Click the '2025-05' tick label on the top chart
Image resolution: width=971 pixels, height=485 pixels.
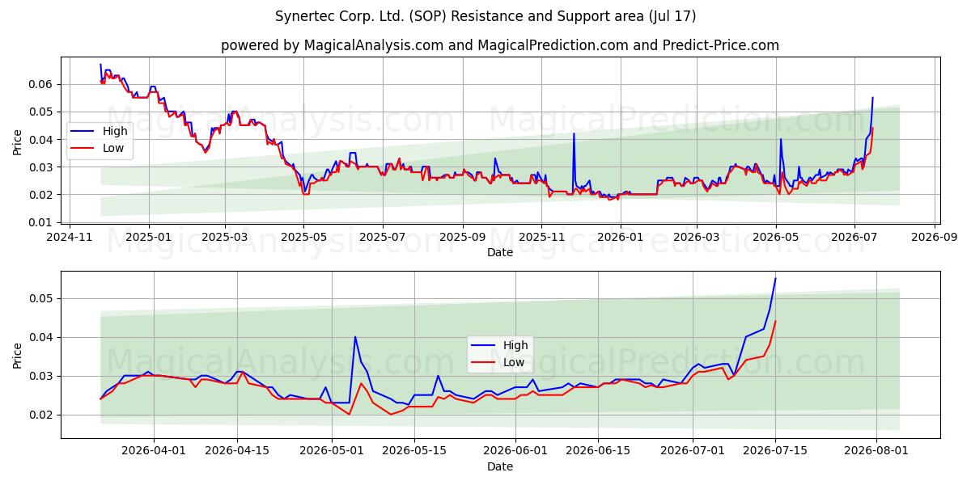(303, 237)
